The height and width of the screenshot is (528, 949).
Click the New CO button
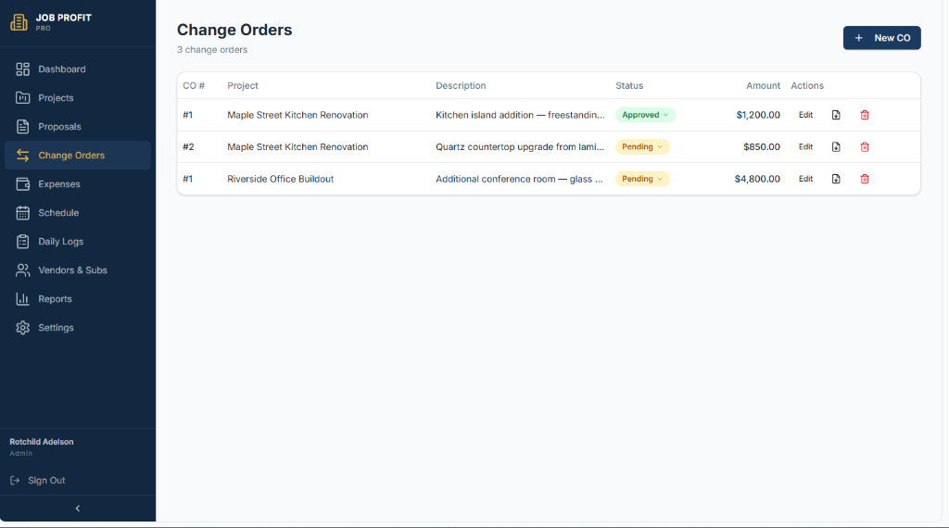click(882, 38)
